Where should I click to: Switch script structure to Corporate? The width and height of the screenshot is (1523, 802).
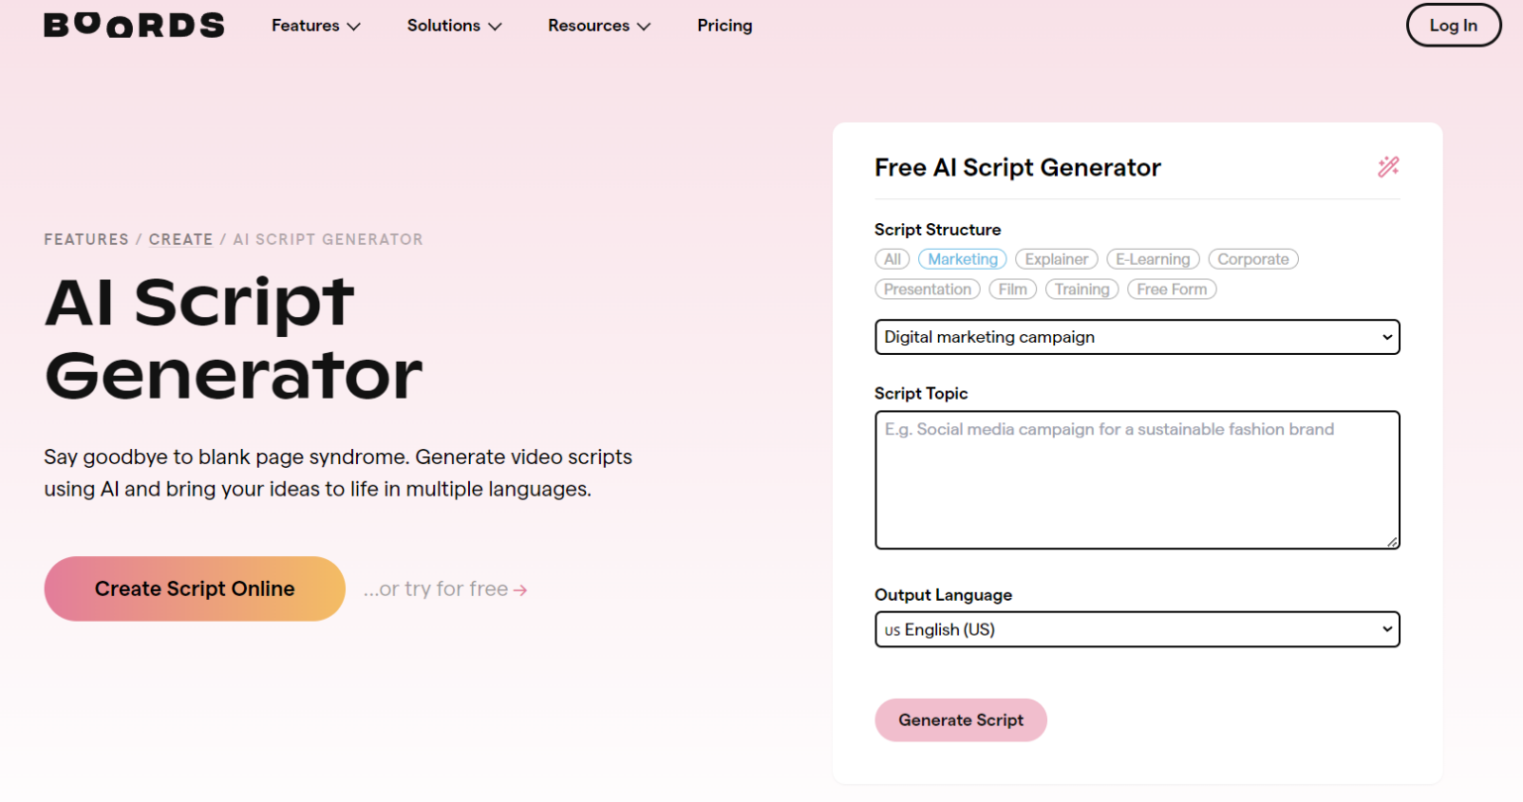pyautogui.click(x=1252, y=259)
